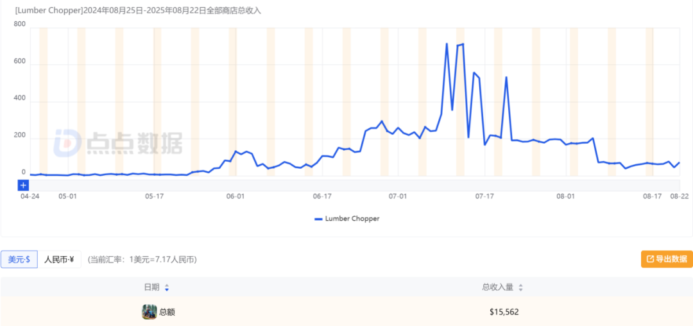Screen dimensions: 693x326
Task: Toggle the Lumber Chopper legend series
Action: [x=347, y=219]
